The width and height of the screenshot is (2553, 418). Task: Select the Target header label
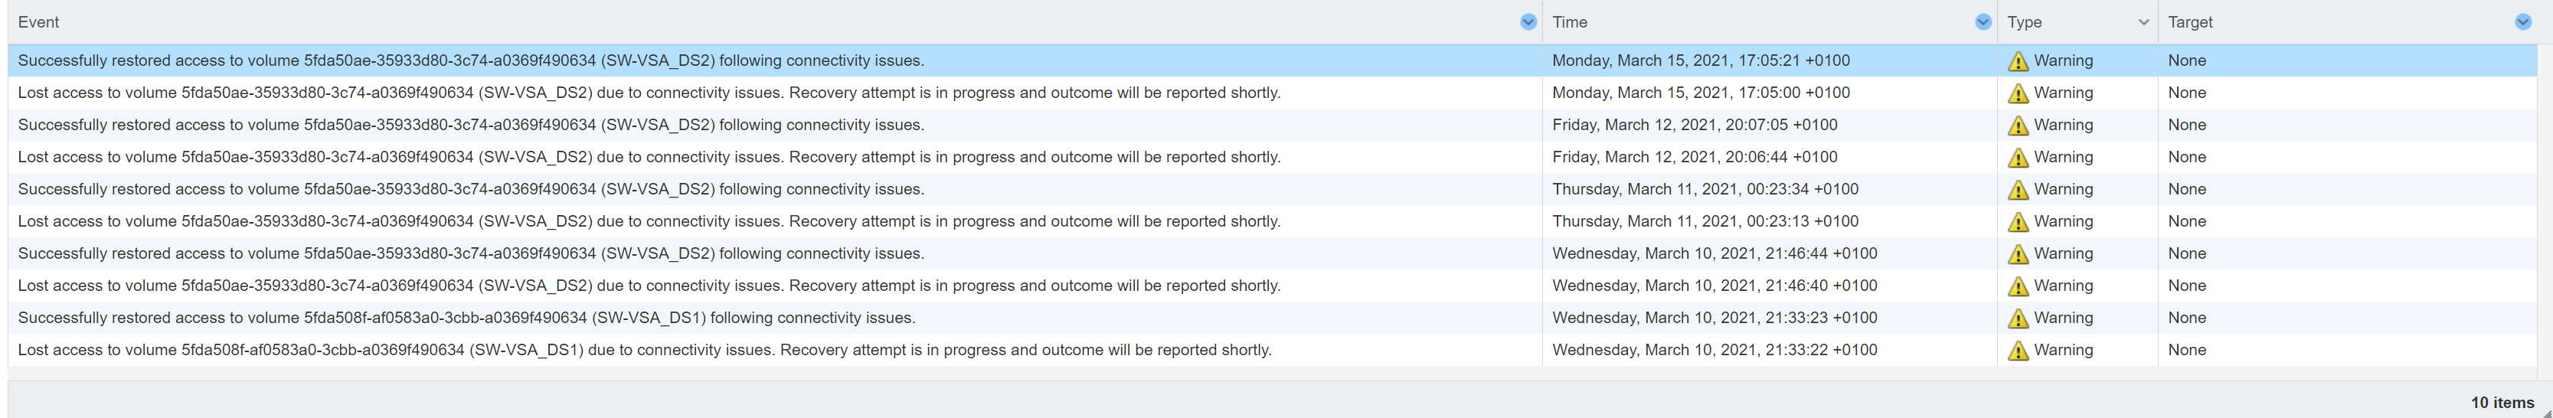[2190, 21]
